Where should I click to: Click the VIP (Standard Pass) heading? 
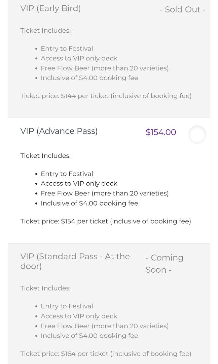click(x=75, y=261)
